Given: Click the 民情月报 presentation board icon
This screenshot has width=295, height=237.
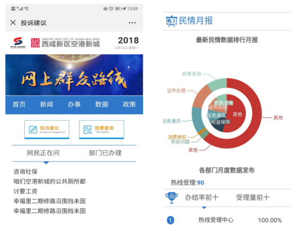Looking at the screenshot, I should pos(172,21).
